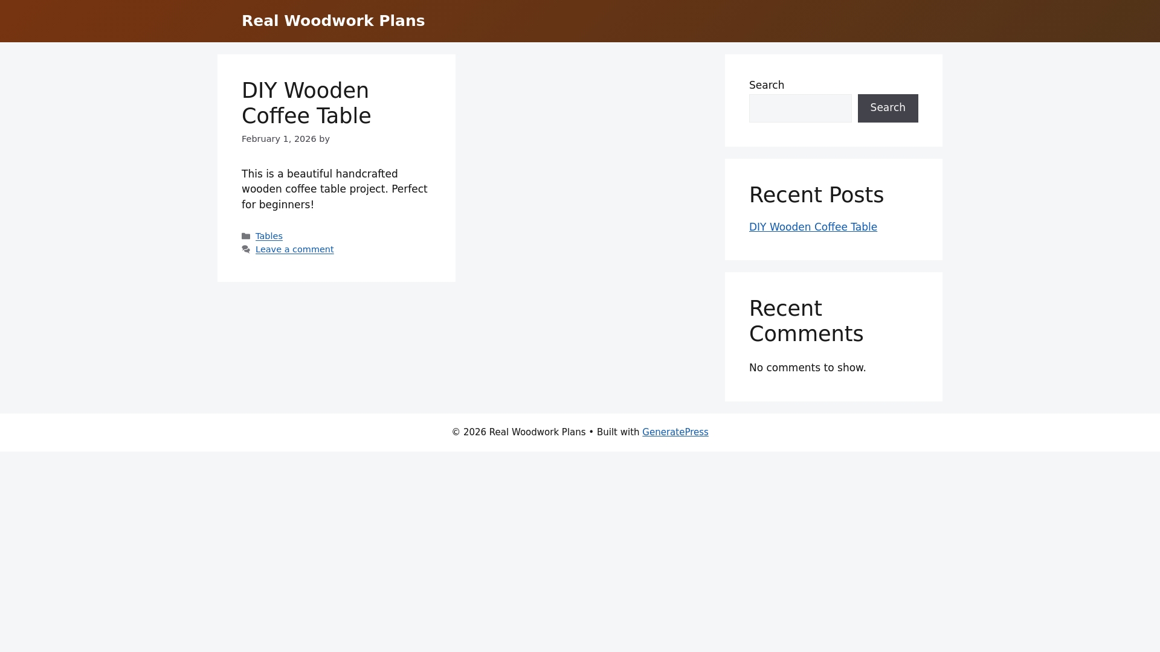
Task: Select the Tables category link
Action: [x=269, y=236]
